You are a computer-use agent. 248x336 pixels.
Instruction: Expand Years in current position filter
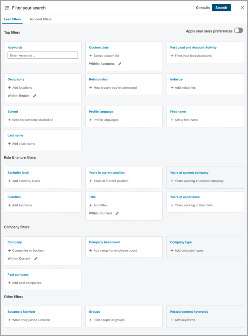(109, 181)
